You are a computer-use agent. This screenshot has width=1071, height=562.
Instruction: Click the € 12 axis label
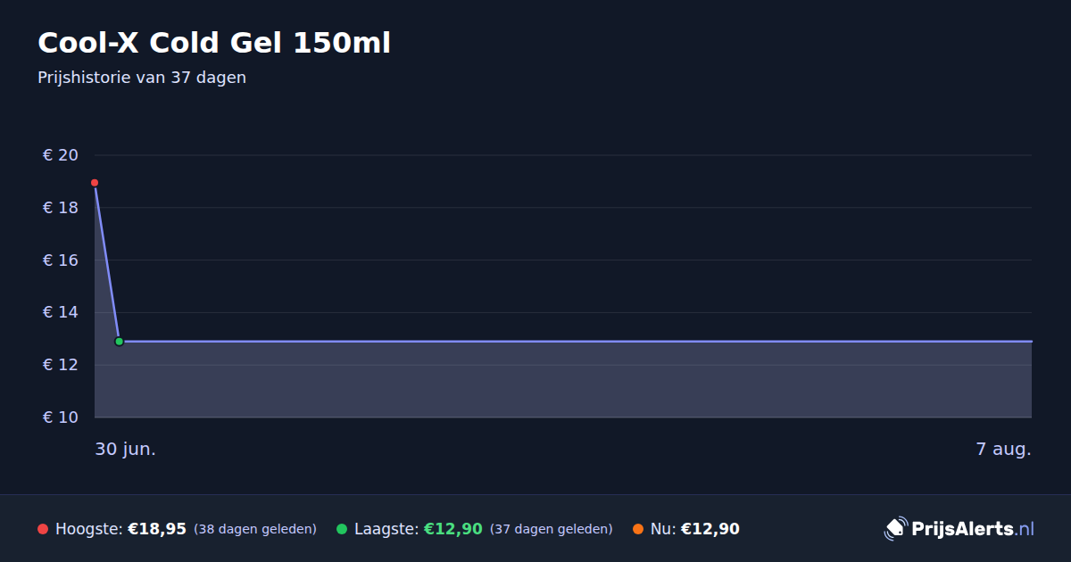(61, 365)
